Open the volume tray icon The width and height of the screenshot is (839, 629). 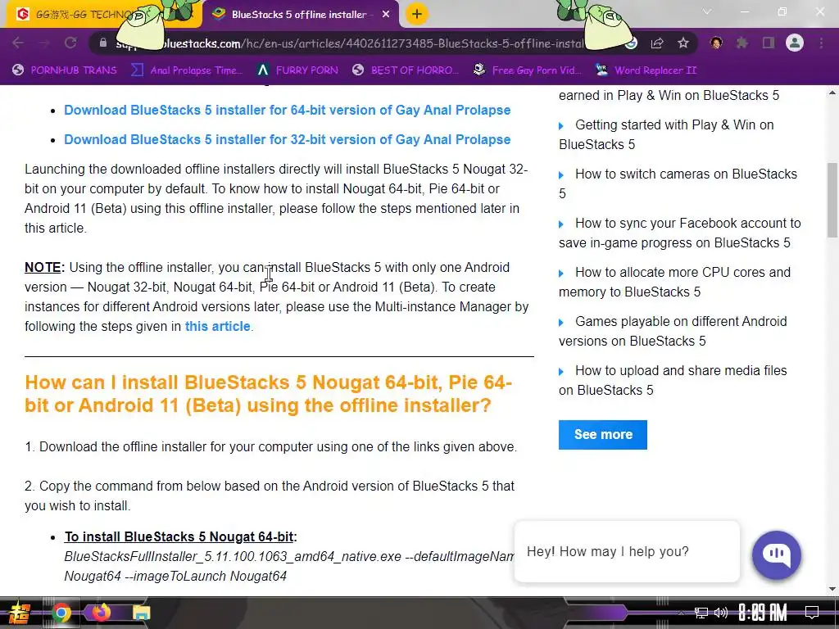point(721,613)
